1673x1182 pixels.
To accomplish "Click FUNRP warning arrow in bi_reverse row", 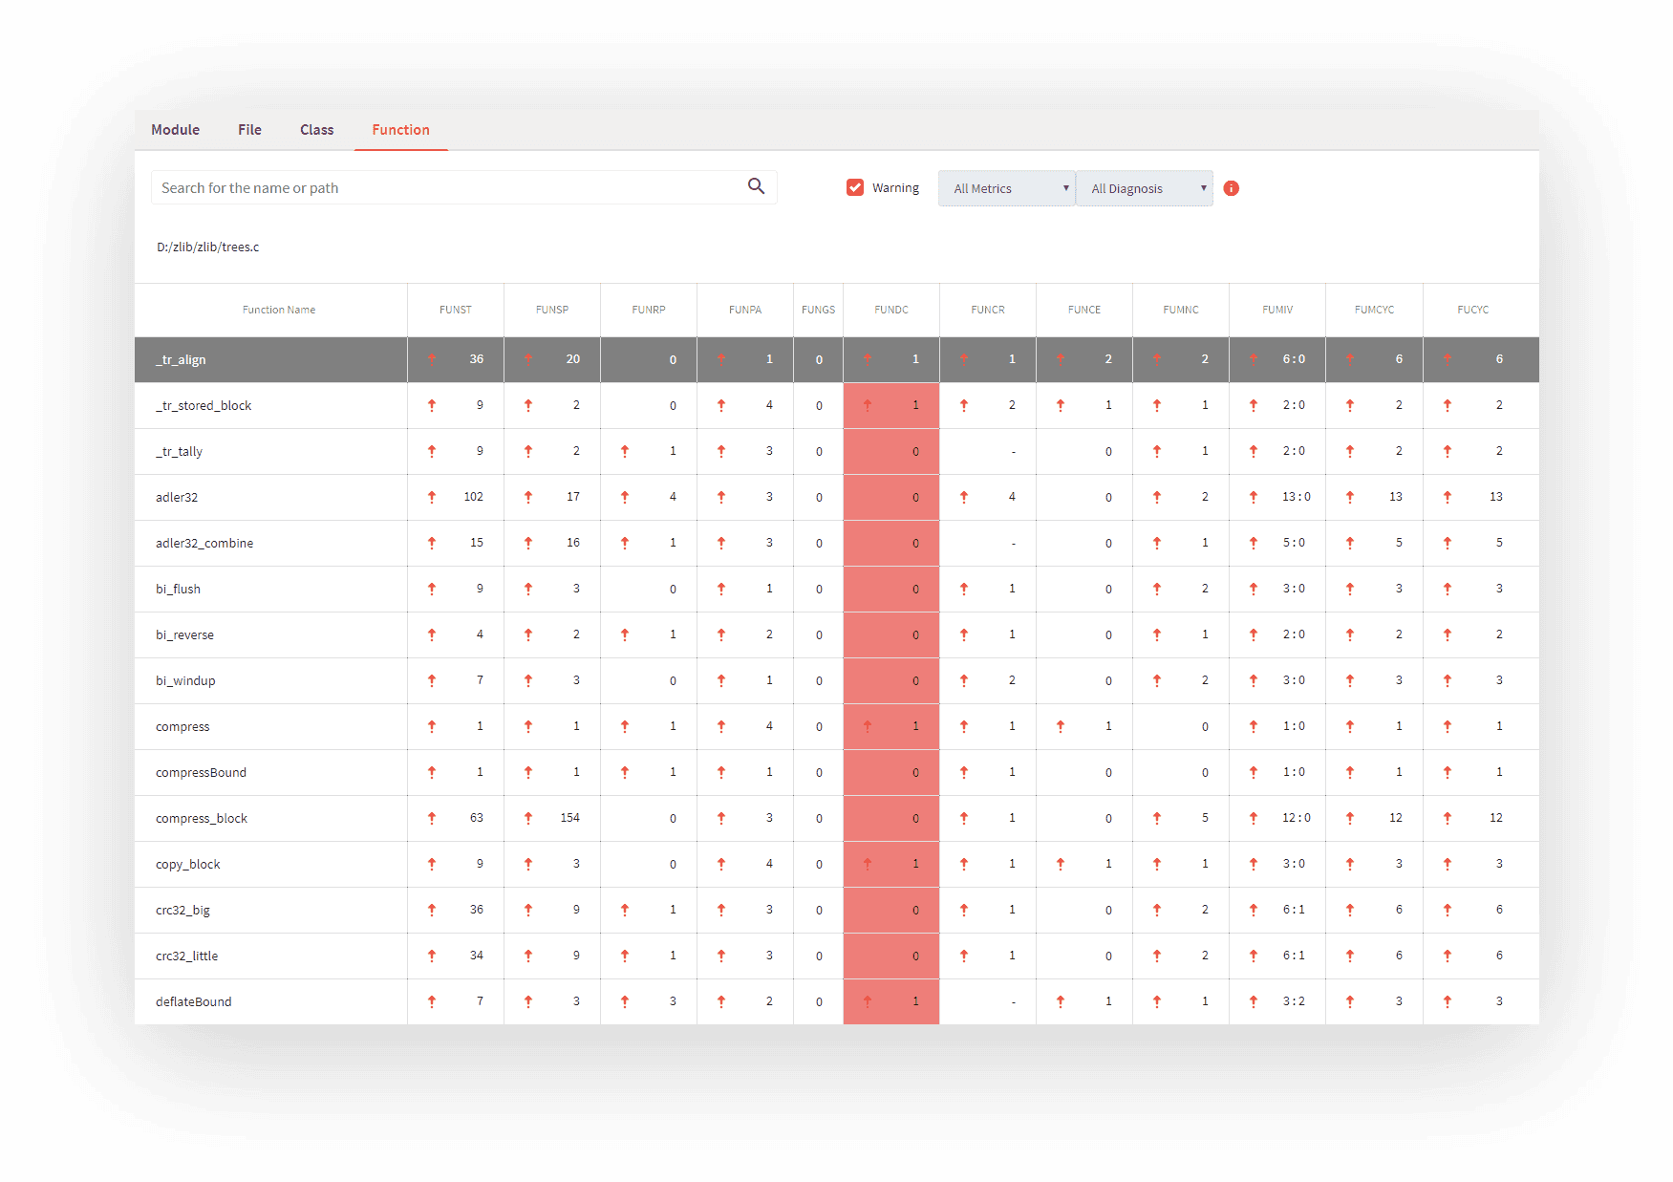I will tap(625, 634).
